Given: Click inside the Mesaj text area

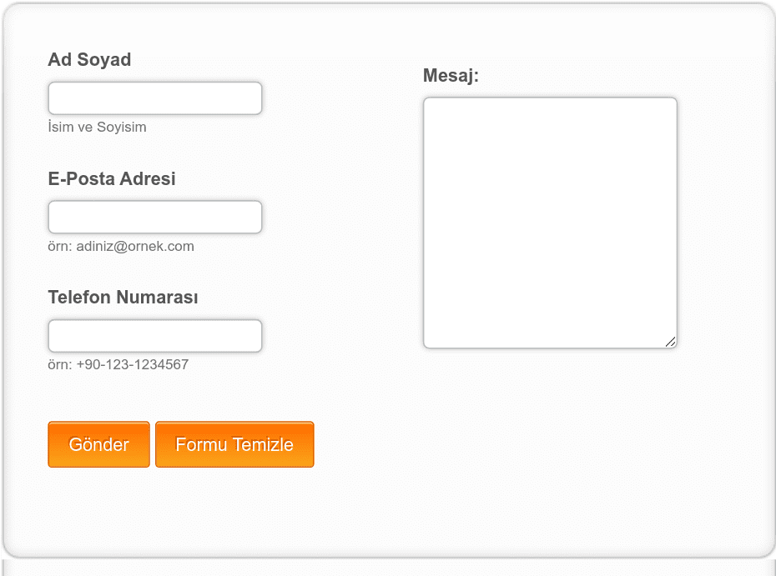Looking at the screenshot, I should 550,223.
